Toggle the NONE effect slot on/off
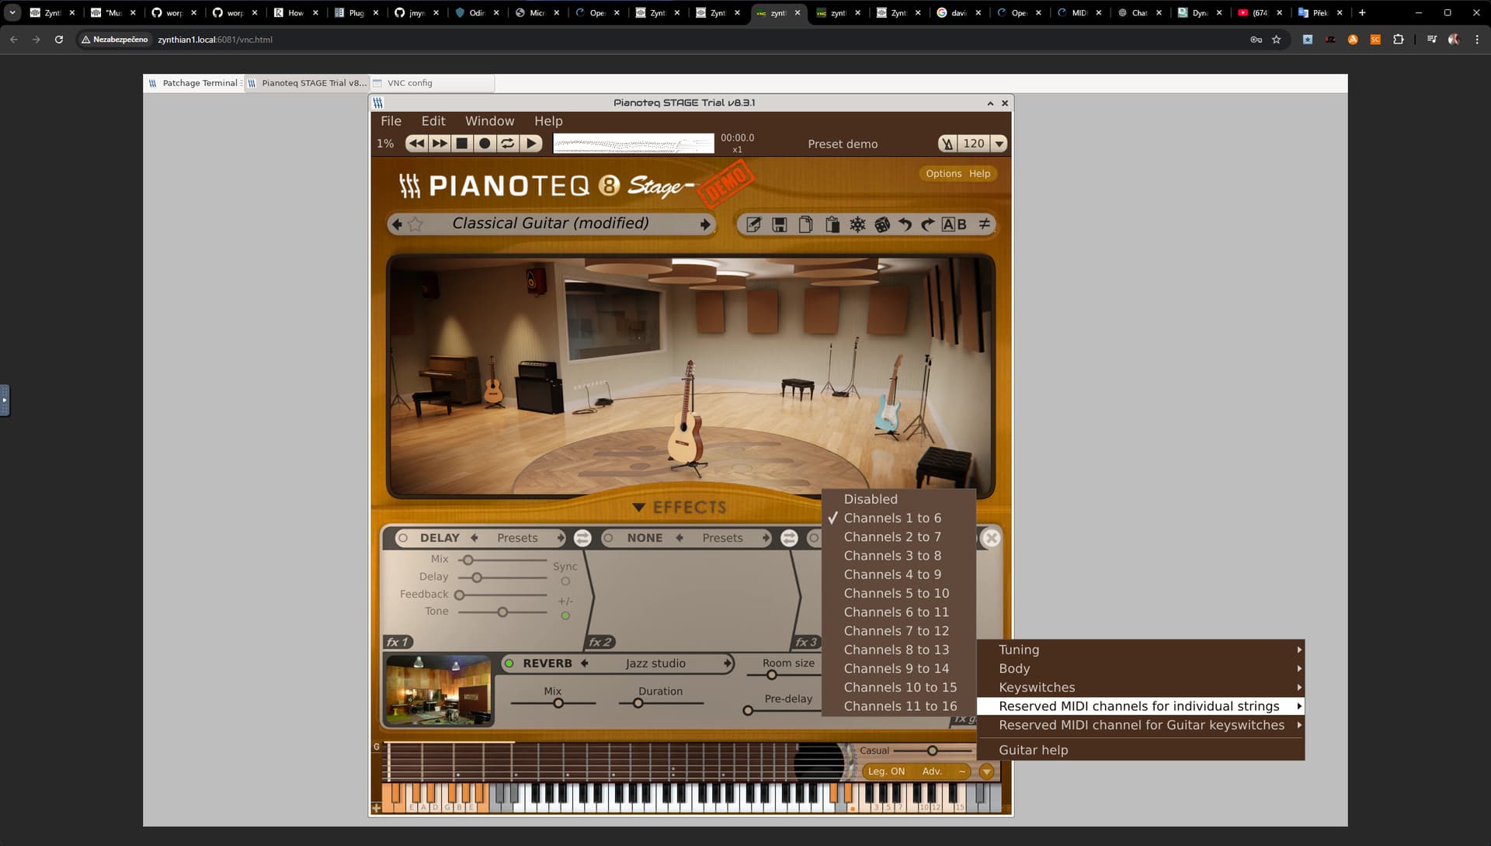 pos(609,538)
